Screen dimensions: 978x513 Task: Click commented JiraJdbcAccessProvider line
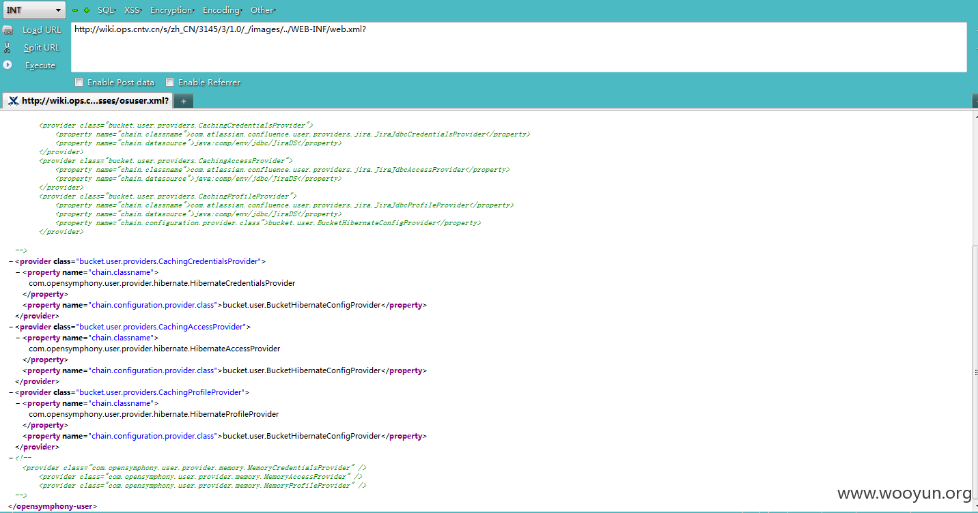click(x=283, y=170)
